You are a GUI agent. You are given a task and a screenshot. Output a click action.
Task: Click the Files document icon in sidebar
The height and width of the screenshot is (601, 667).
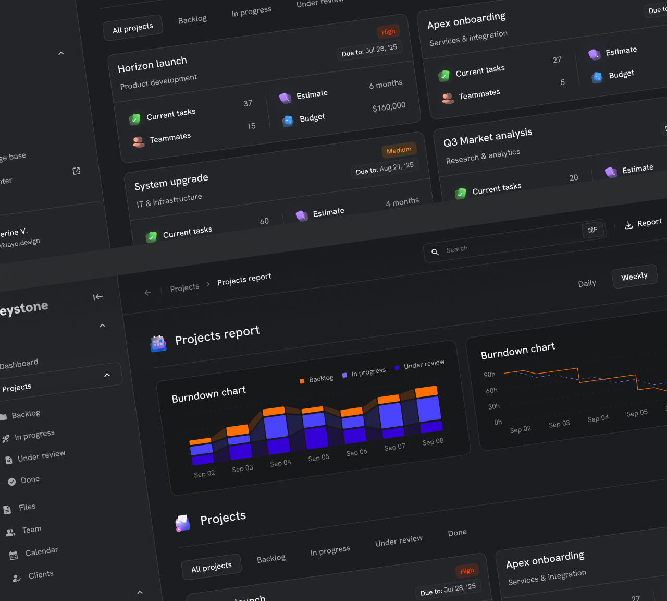tap(7, 510)
